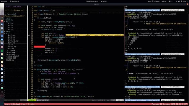
Task: Open day03.rs in the file tree
Action: point(11,39)
